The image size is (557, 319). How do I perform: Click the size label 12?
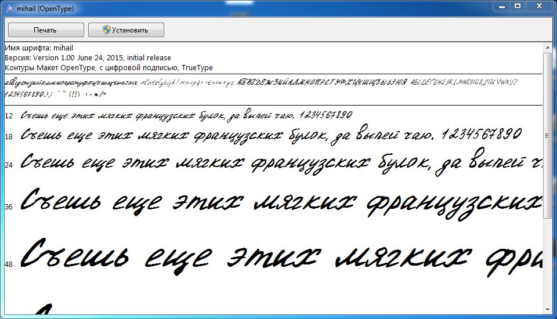coord(9,116)
